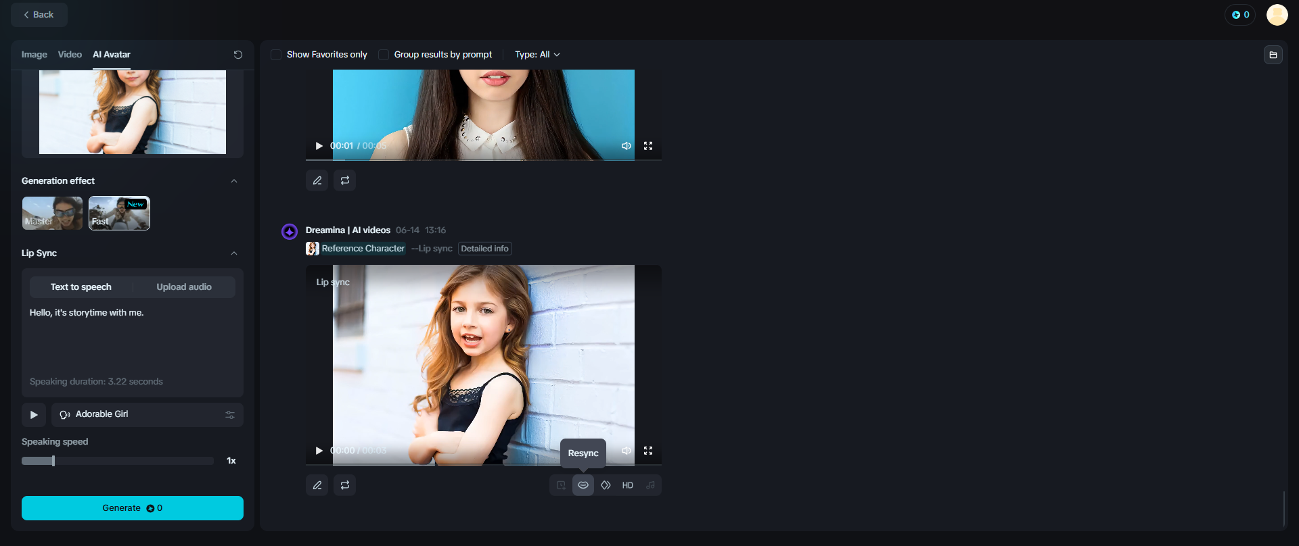Mute the video showing 00:01
The width and height of the screenshot is (1299, 546).
(626, 146)
